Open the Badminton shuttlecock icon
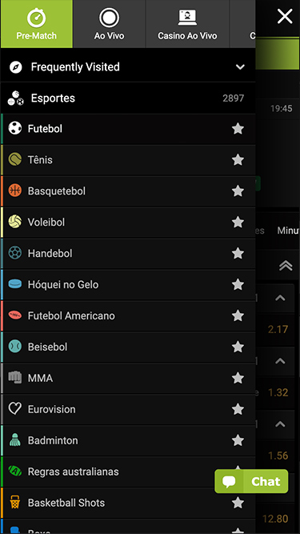Image resolution: width=300 pixels, height=534 pixels. [x=15, y=440]
